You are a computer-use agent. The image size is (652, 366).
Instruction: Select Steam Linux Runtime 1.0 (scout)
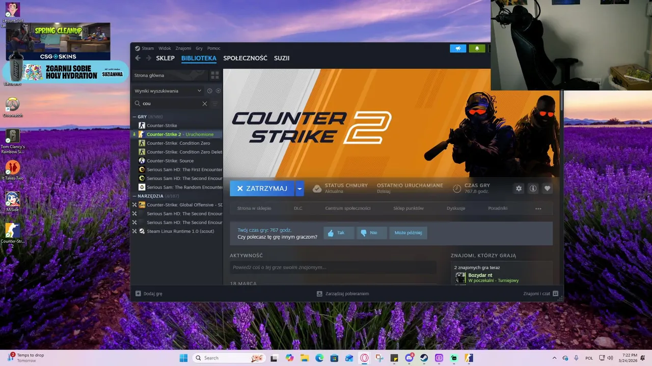pyautogui.click(x=177, y=231)
